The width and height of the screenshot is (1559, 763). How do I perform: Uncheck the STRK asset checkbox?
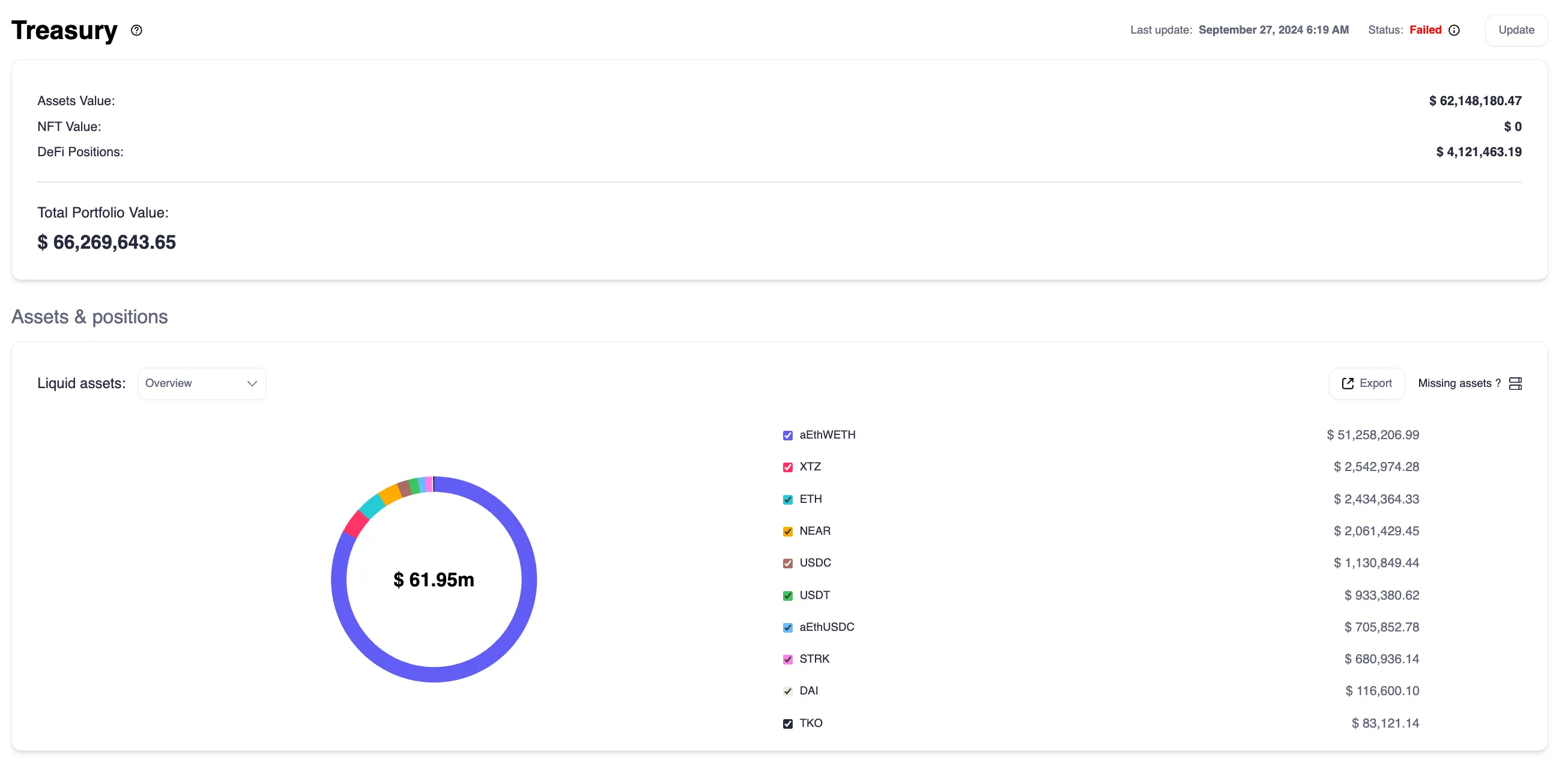[787, 660]
